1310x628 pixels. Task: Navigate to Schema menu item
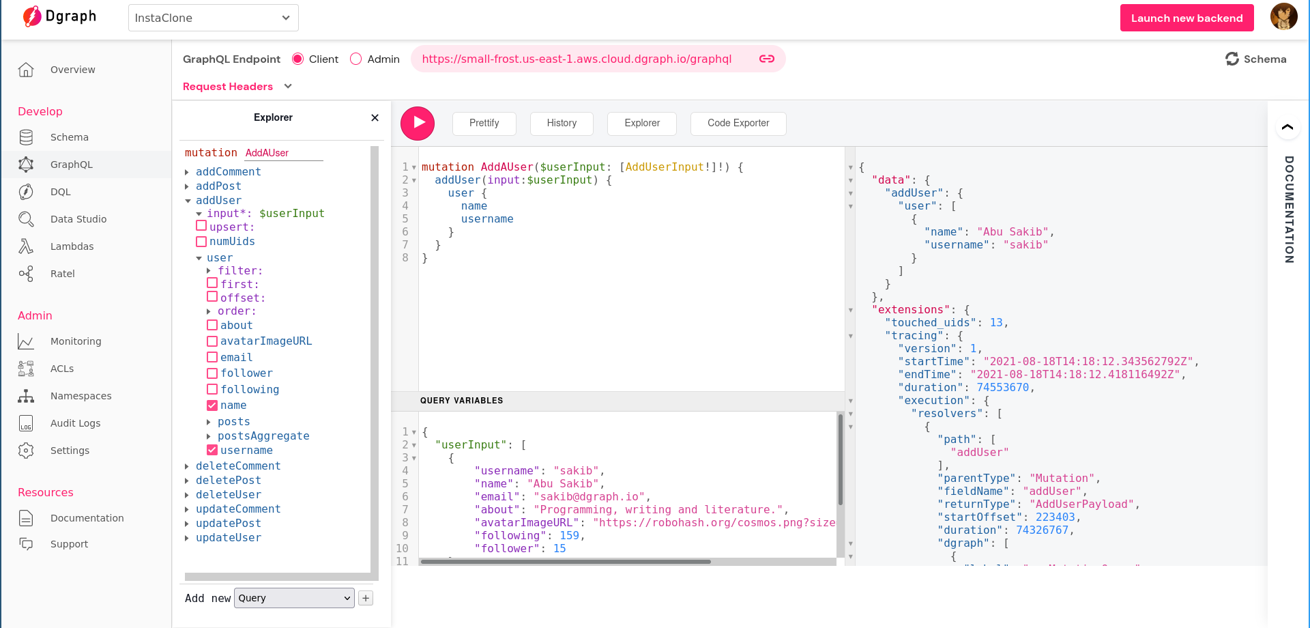tap(70, 137)
